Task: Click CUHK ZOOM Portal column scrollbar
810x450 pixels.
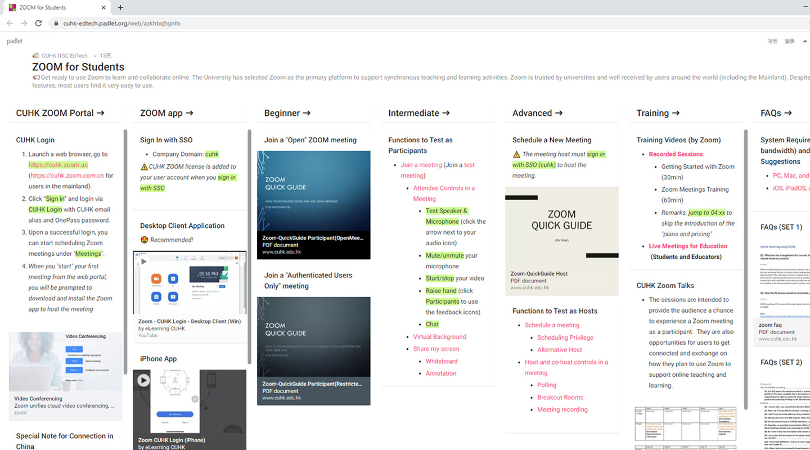Action: [125, 252]
